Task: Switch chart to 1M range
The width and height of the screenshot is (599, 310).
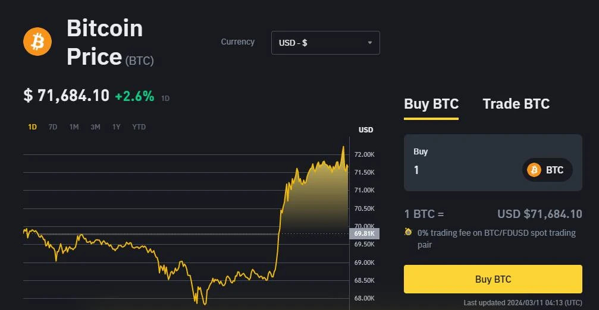Action: (x=74, y=127)
